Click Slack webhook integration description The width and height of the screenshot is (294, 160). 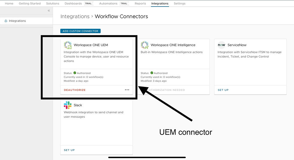[93, 114]
